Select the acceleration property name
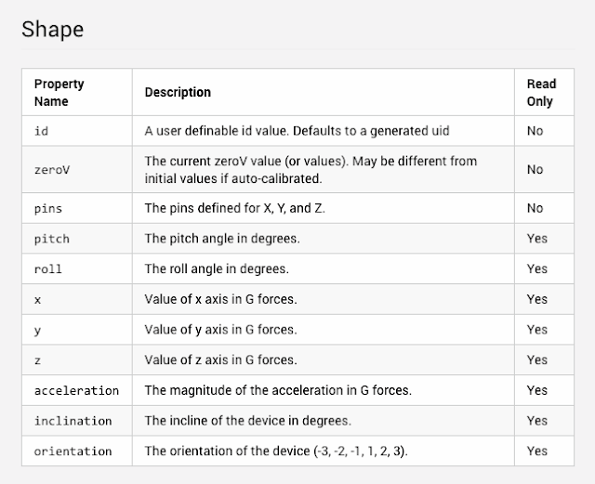 76,390
